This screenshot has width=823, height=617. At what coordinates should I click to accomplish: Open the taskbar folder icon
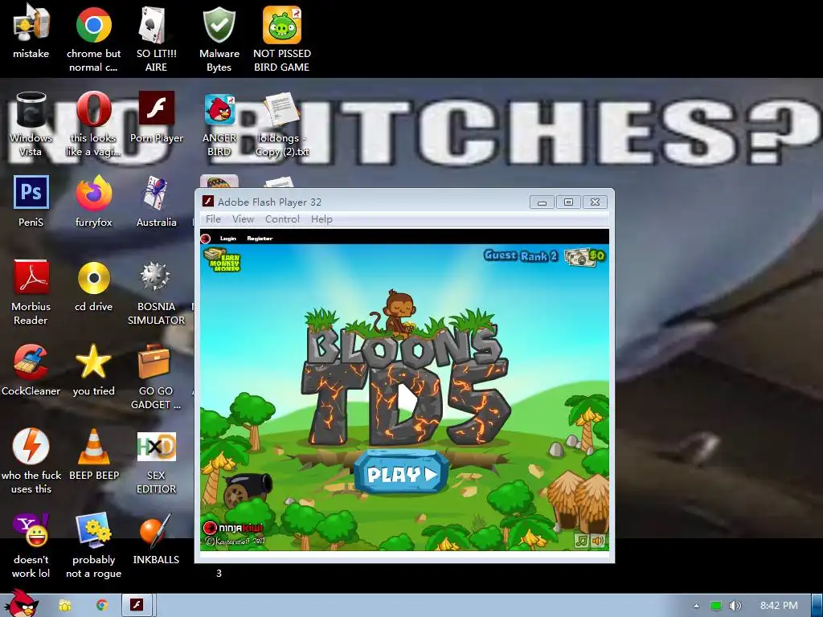[65, 606]
